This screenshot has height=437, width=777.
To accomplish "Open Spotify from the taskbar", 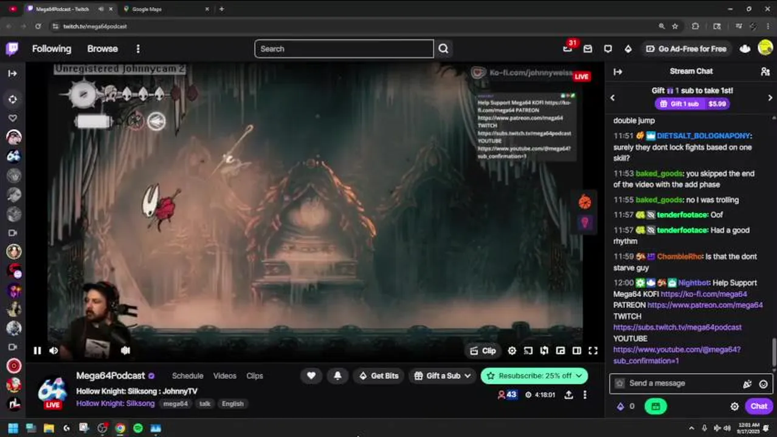I will pos(138,428).
